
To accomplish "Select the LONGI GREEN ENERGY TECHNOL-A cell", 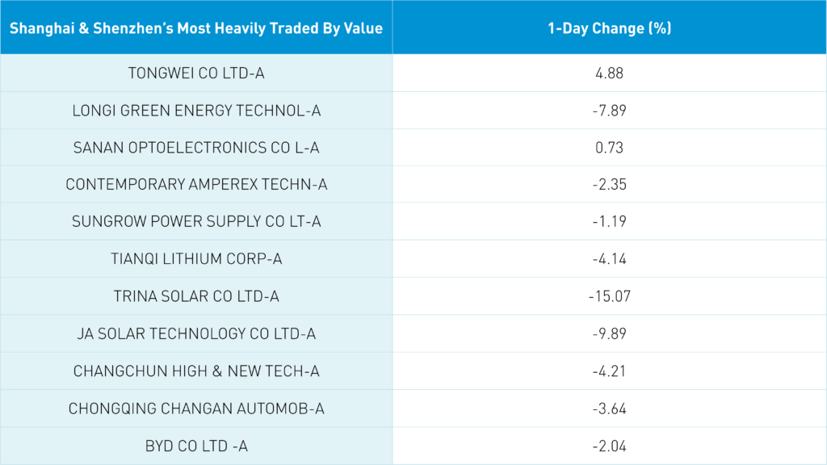I will [196, 111].
